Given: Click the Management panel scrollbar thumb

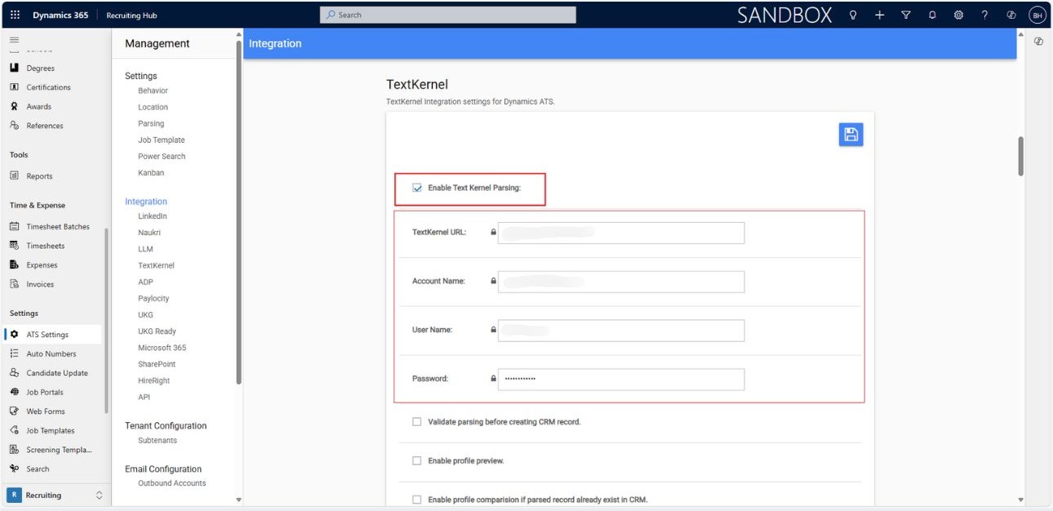Looking at the screenshot, I should (238, 212).
